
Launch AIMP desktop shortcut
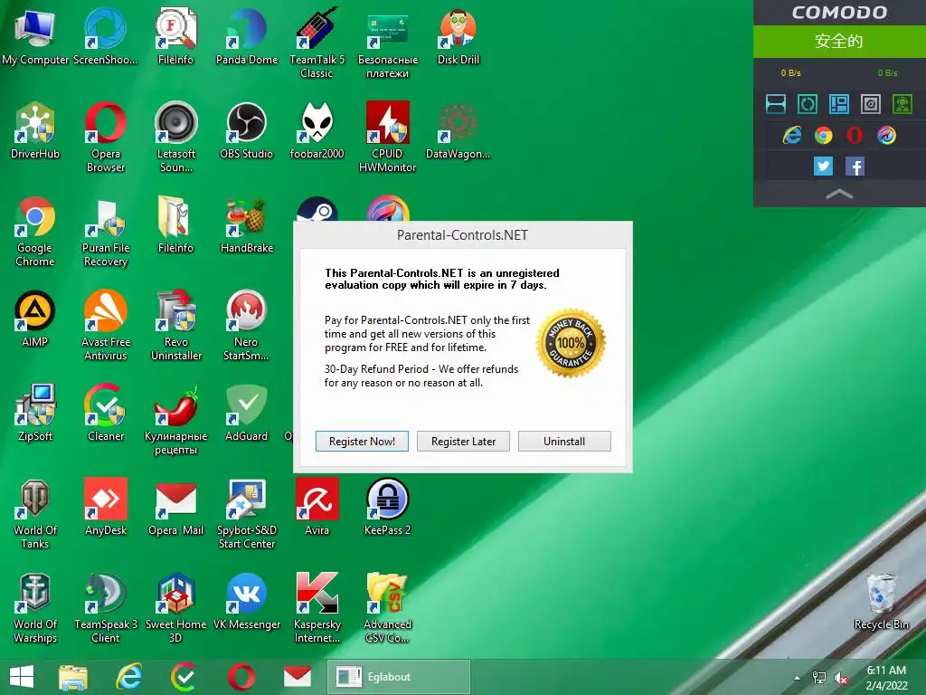point(35,319)
